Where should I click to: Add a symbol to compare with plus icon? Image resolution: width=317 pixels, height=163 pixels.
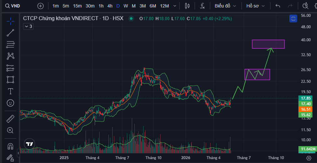41,6
